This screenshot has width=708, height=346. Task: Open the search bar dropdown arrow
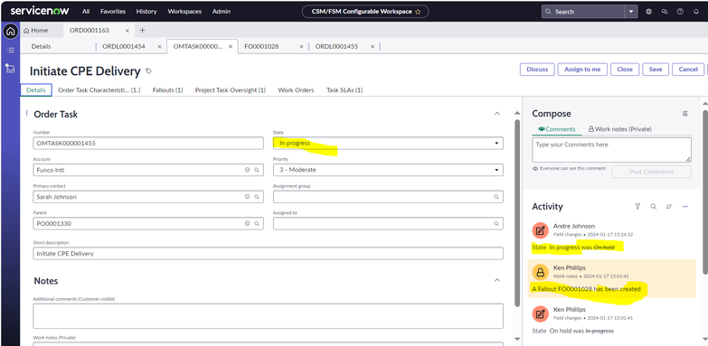pyautogui.click(x=631, y=12)
